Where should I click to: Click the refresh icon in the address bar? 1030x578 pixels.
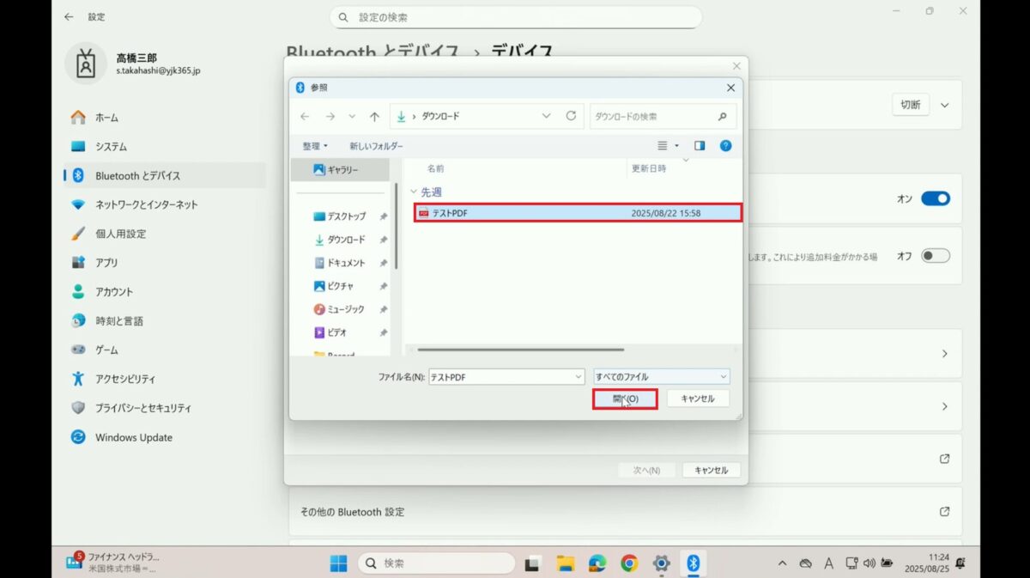pos(572,116)
